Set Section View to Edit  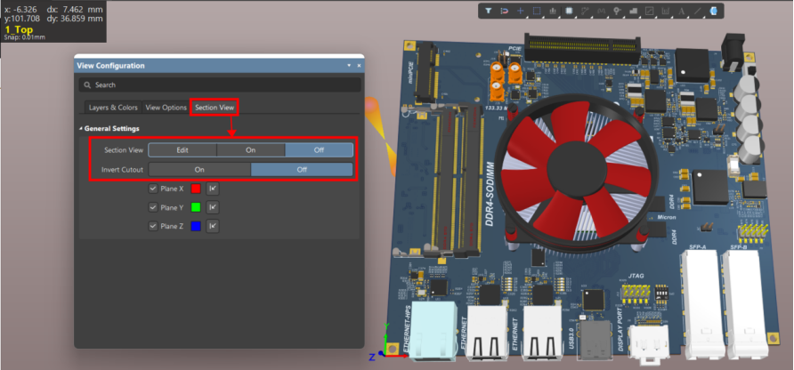pos(182,150)
